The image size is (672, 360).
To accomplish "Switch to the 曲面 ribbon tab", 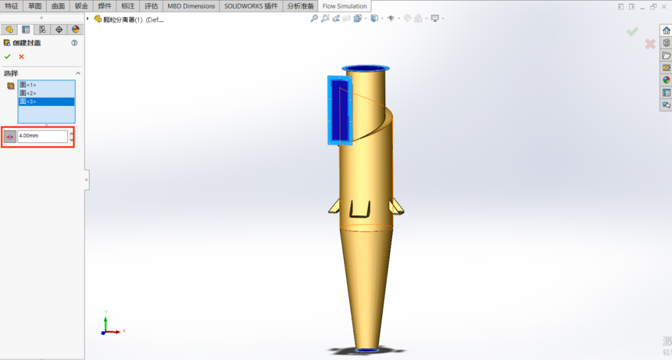I will point(58,6).
